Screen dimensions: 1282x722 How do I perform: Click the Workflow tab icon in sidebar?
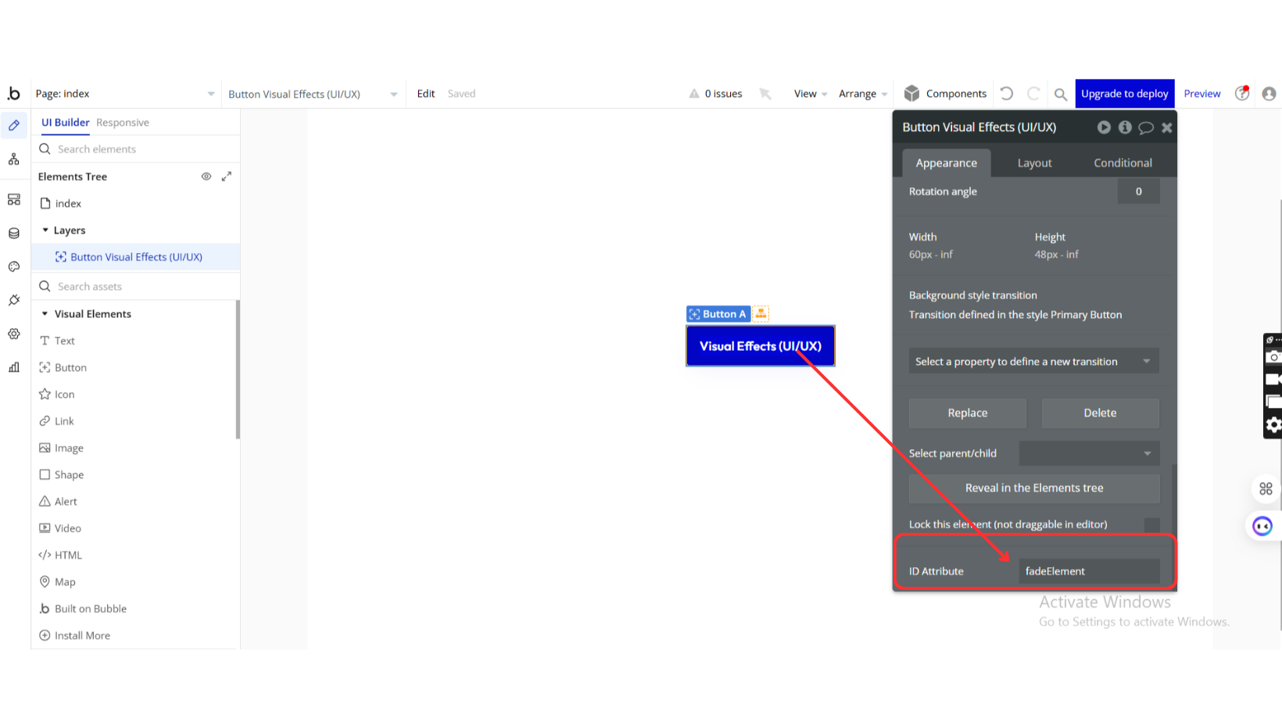(14, 159)
